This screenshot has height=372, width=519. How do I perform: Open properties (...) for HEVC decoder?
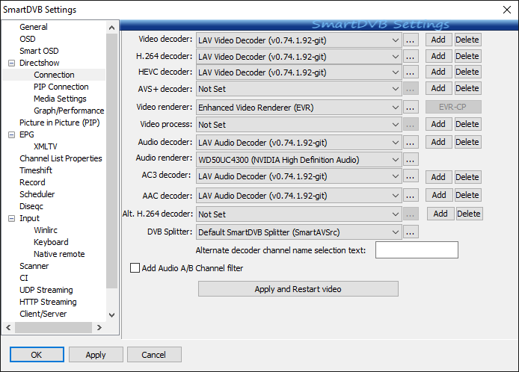pyautogui.click(x=411, y=72)
